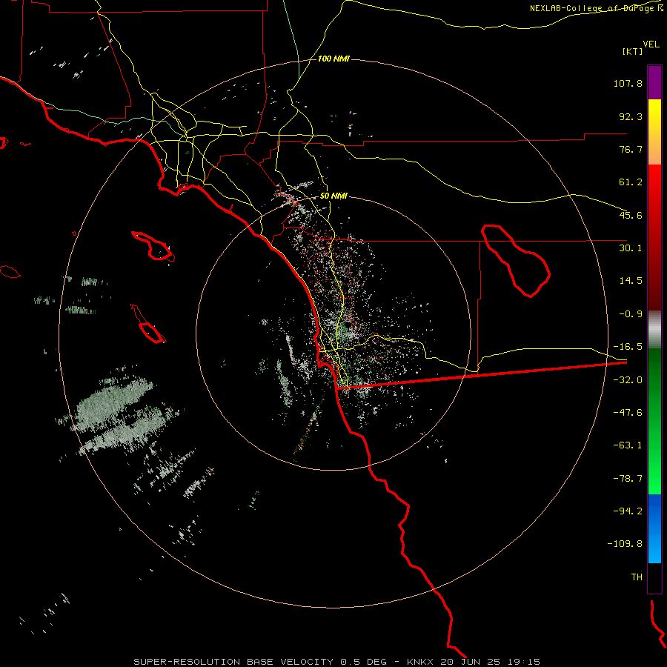The image size is (667, 667).
Task: Click the -63.1 velocity scale value
Action: click(x=628, y=445)
